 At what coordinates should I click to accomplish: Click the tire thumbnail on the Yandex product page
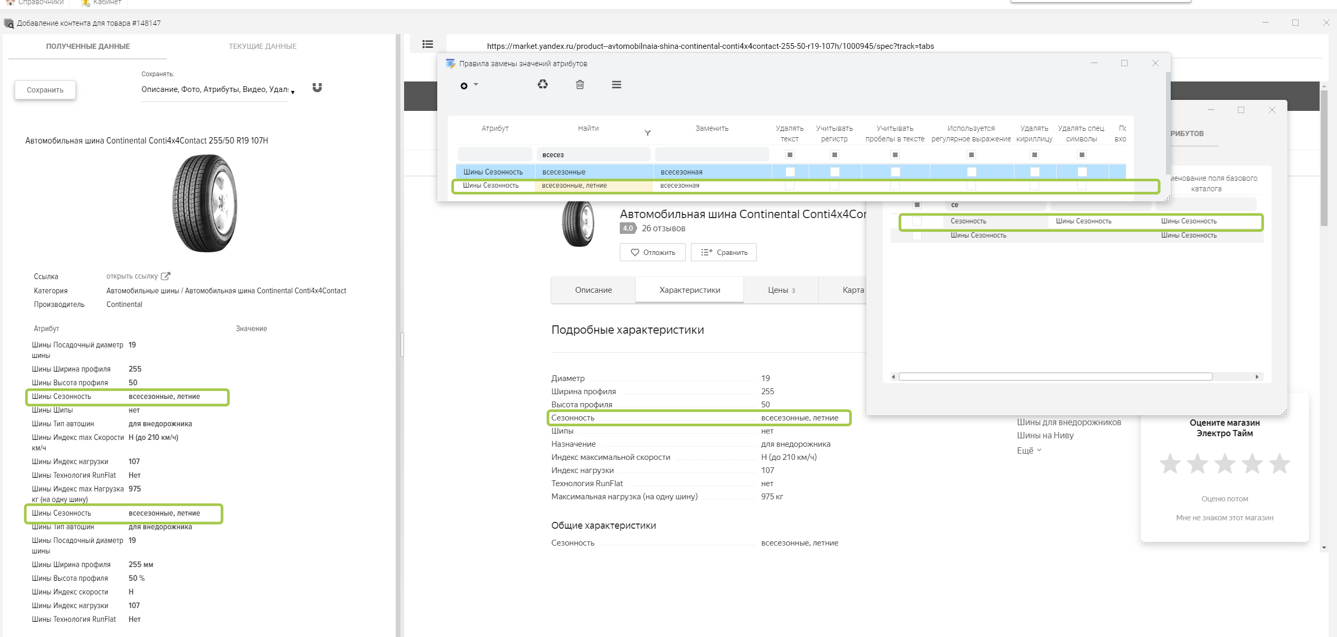tap(578, 224)
